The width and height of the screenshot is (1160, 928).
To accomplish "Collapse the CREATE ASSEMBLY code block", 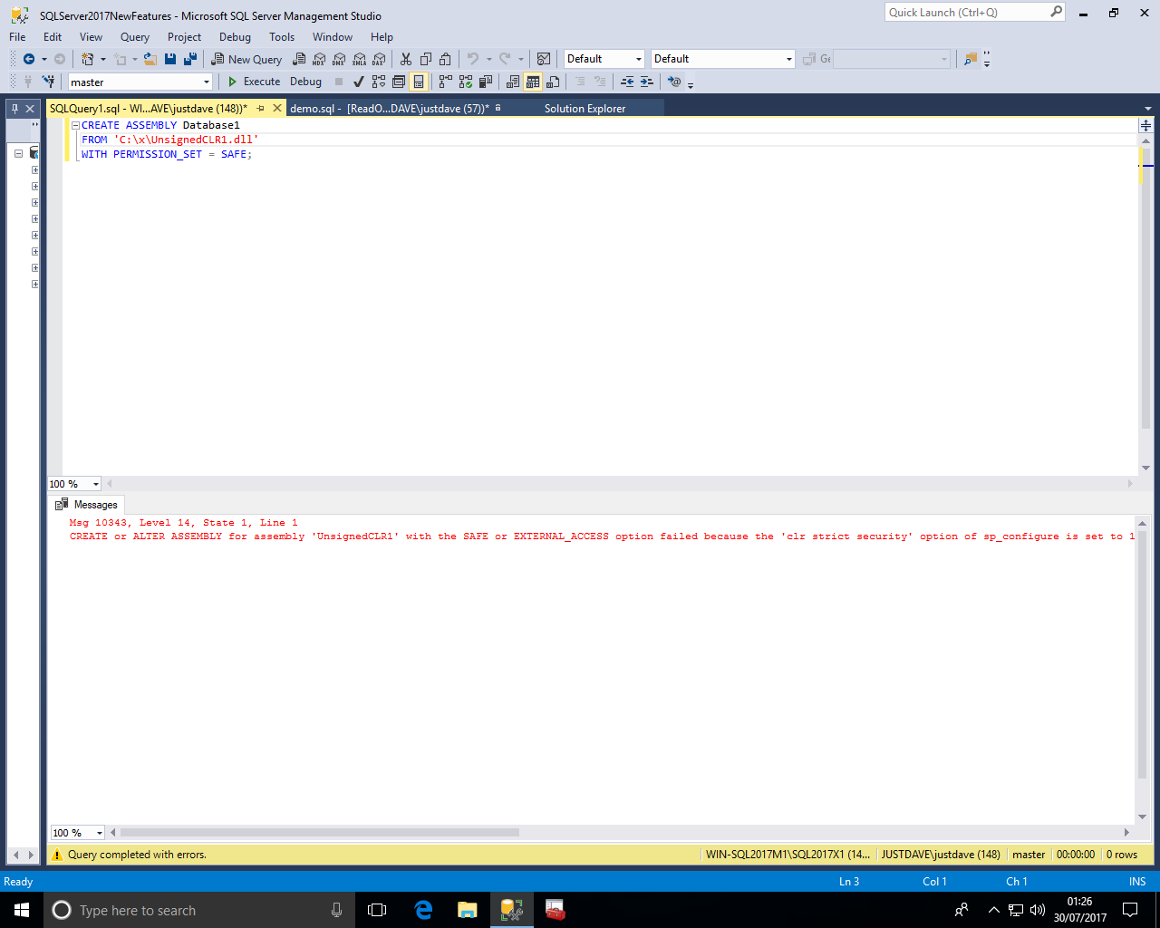I will click(x=76, y=126).
